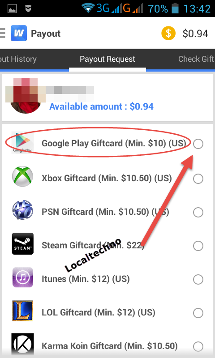Image resolution: width=215 pixels, height=358 pixels.
Task: Choose the LOL Giftcard radio button
Action: [198, 313]
